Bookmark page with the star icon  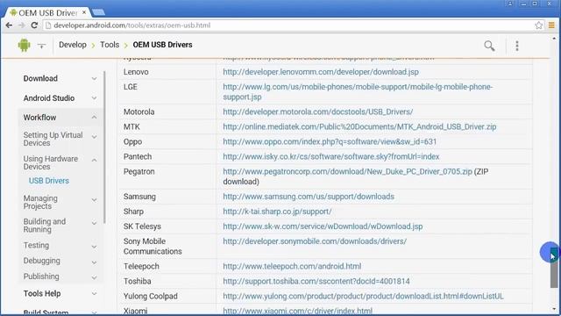pyautogui.click(x=538, y=25)
